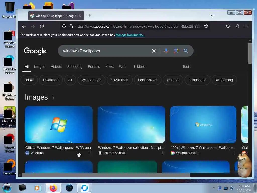Bookmark this page with the star
This screenshot has height=193, width=257.
click(x=206, y=26)
